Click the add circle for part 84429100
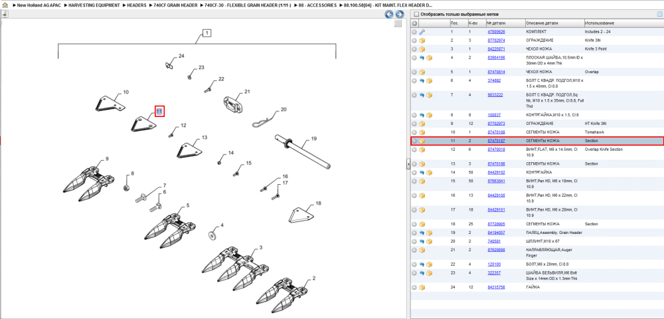664x319 pixels. click(414, 195)
